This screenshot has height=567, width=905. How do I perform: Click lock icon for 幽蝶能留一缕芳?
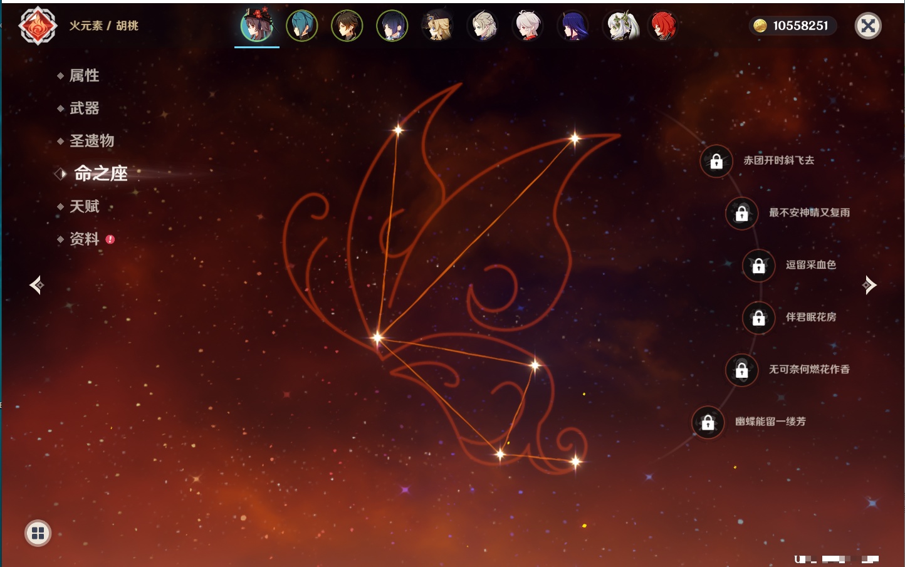tap(708, 422)
